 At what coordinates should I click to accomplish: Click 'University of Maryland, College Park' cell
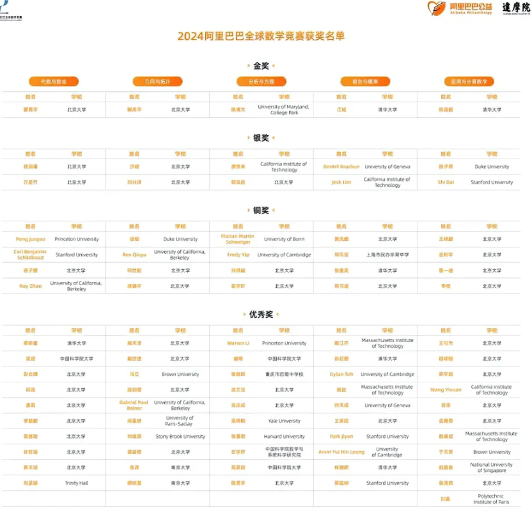284,109
